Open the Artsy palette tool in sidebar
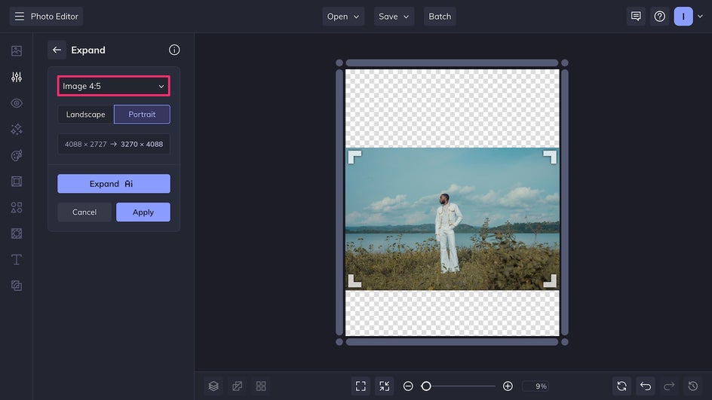This screenshot has height=400, width=712. (x=17, y=155)
